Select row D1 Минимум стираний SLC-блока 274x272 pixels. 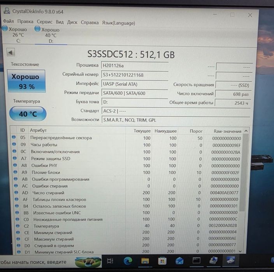click(127, 251)
